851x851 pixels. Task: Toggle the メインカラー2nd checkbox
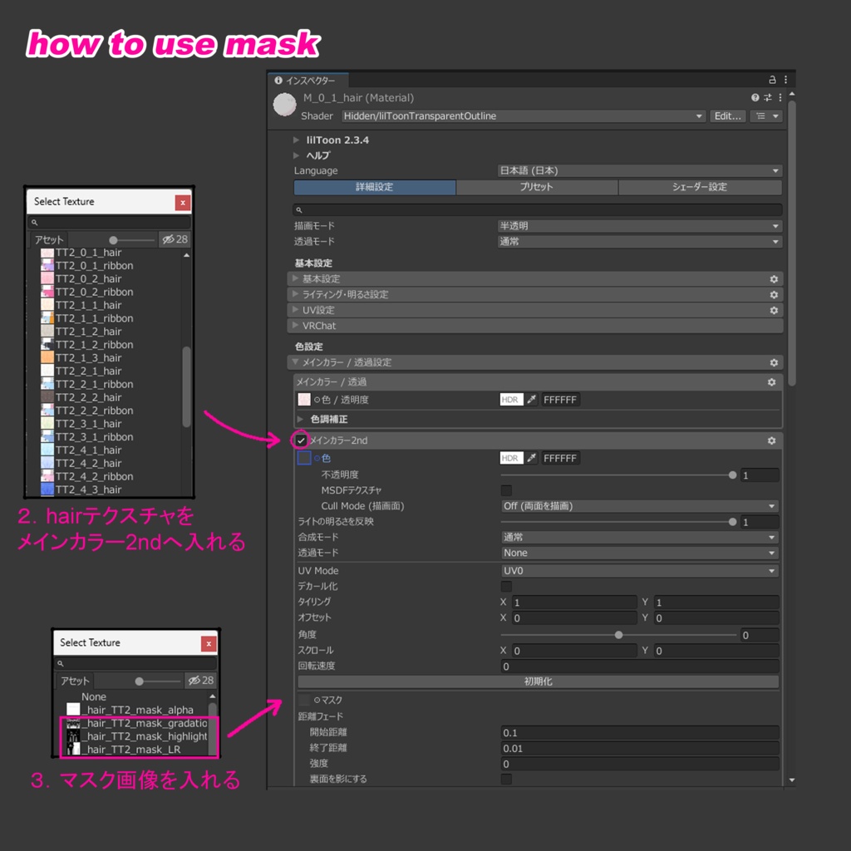tap(301, 440)
